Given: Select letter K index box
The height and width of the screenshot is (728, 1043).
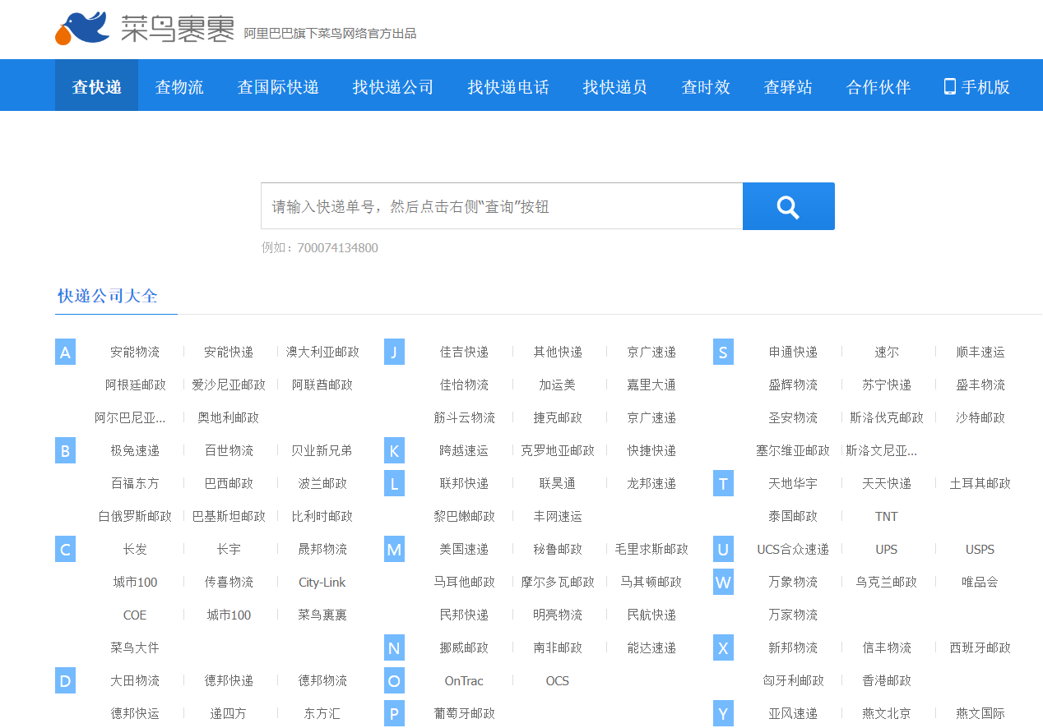Looking at the screenshot, I should (x=394, y=450).
